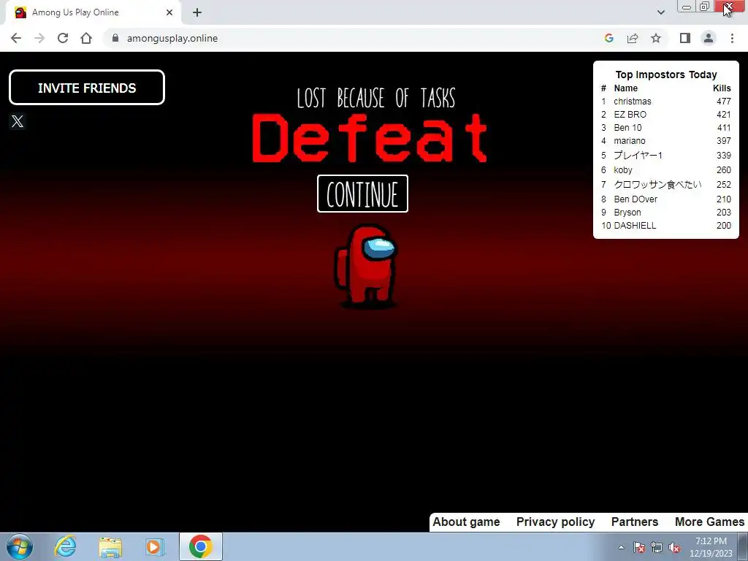
Task: Click the 'koby' leaderboard entry
Action: [x=666, y=169]
